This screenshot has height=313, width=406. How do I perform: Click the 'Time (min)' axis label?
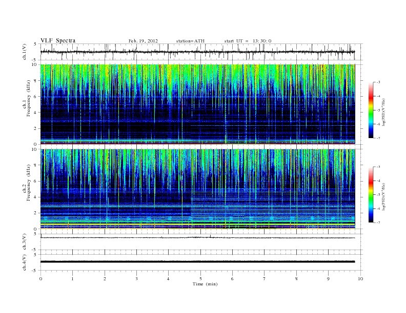coord(205,284)
